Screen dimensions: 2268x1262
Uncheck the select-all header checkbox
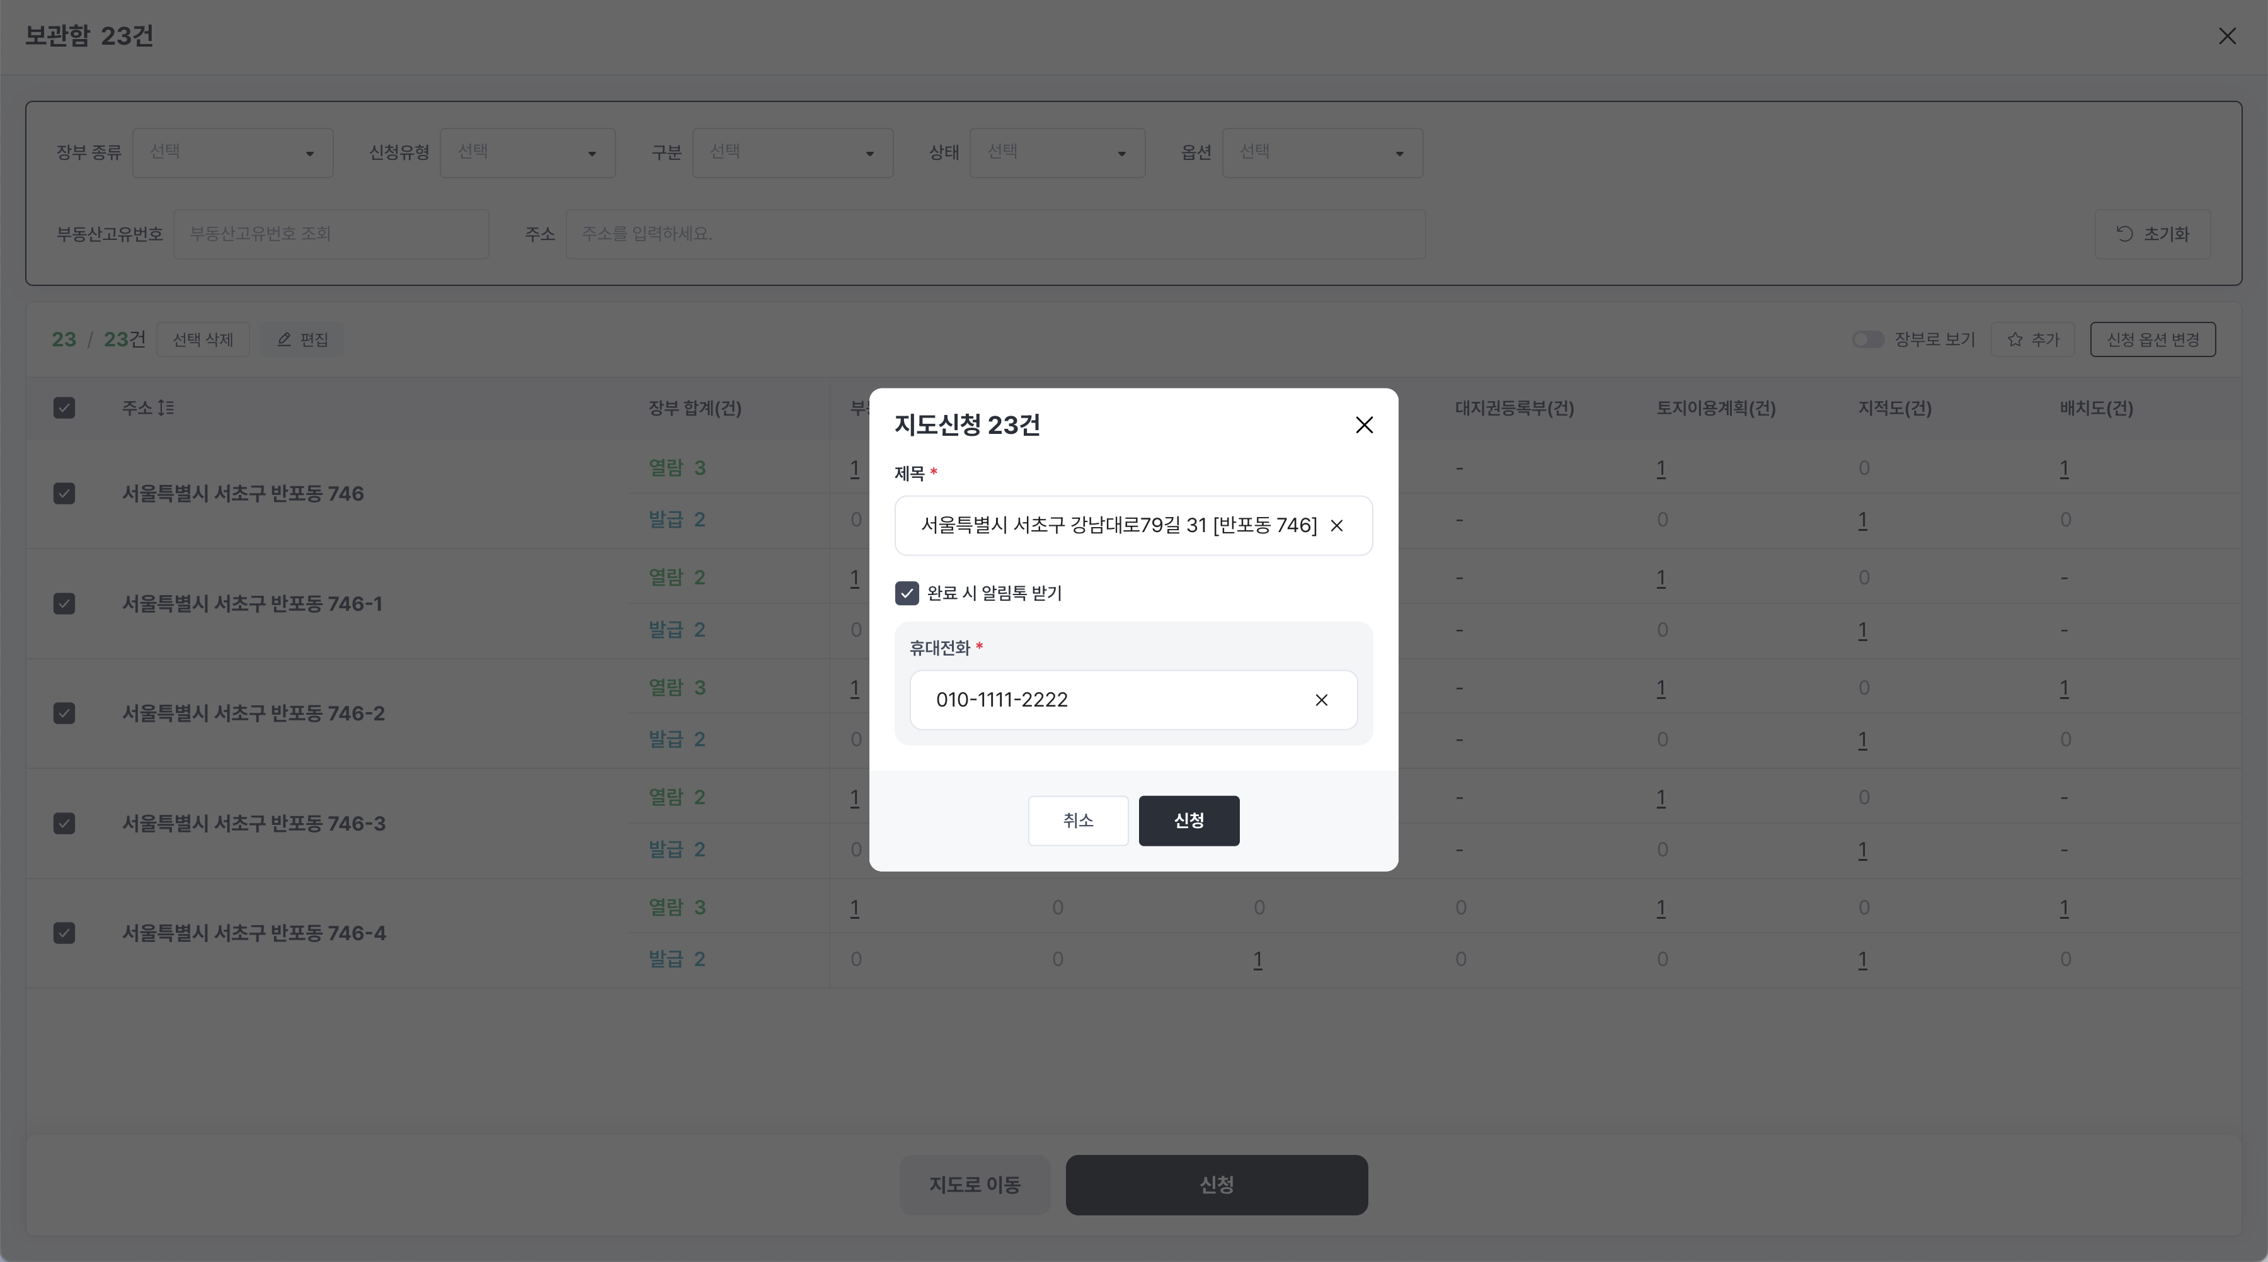pyautogui.click(x=64, y=407)
